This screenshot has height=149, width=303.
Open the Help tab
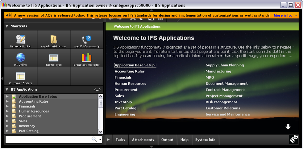(x=184, y=140)
